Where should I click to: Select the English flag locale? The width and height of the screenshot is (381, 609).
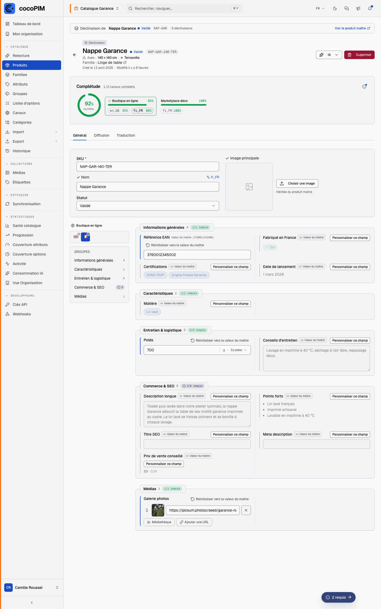[x=76, y=237]
